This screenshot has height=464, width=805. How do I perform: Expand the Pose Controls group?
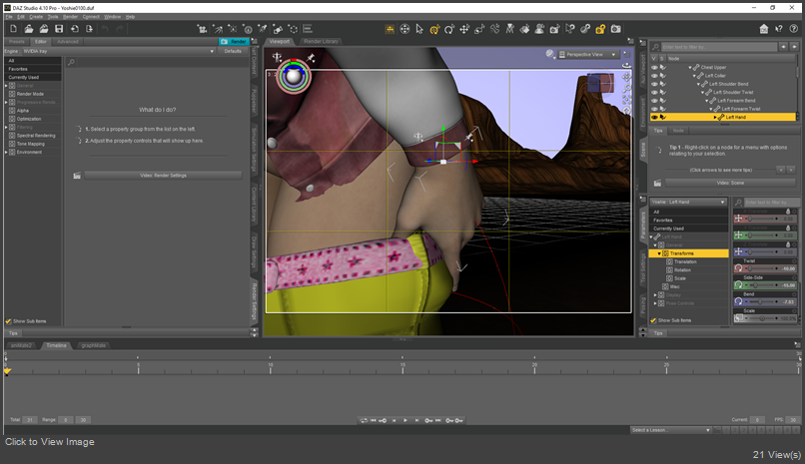(x=655, y=303)
